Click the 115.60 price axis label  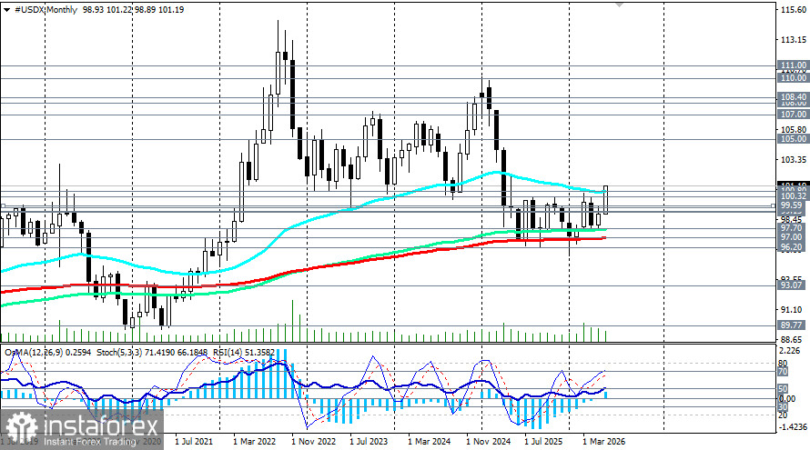[x=795, y=10]
